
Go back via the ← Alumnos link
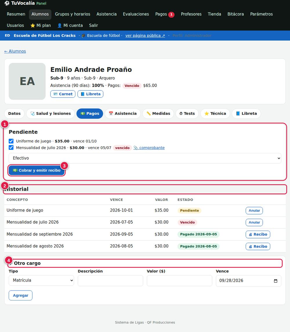[15, 51]
